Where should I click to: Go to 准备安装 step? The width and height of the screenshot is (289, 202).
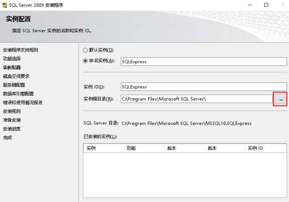[x=12, y=120]
